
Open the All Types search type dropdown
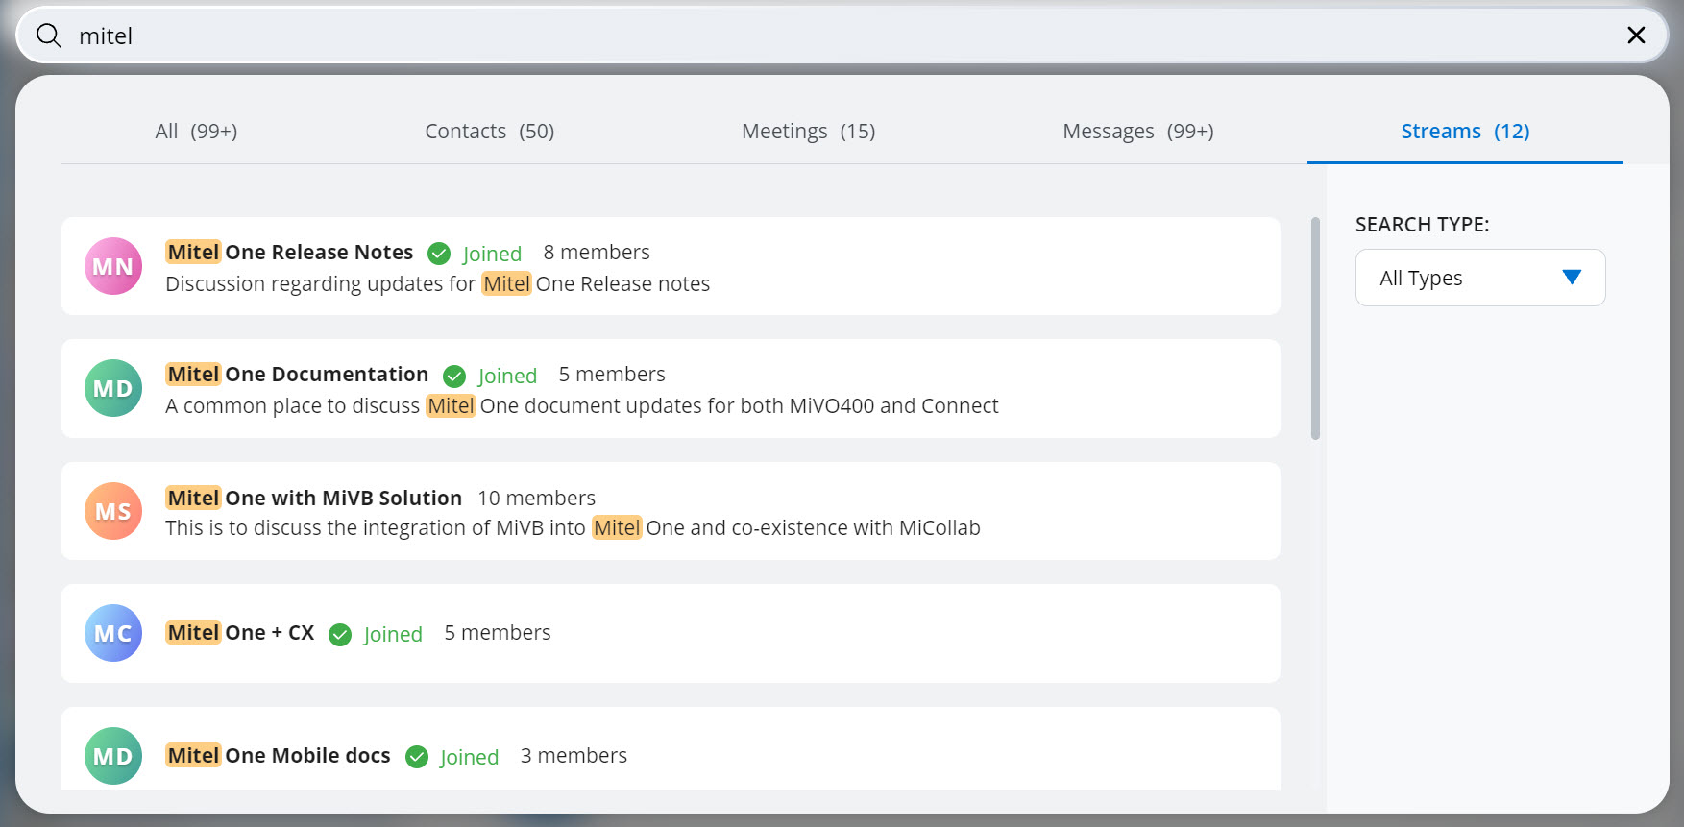1479,278
